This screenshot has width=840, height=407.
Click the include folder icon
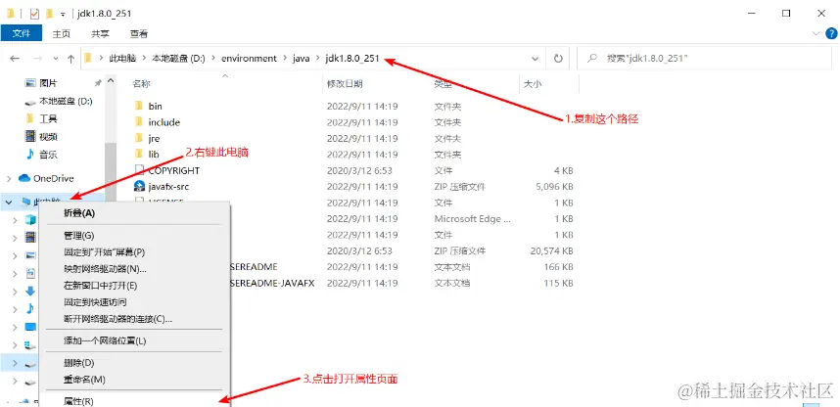pos(139,121)
